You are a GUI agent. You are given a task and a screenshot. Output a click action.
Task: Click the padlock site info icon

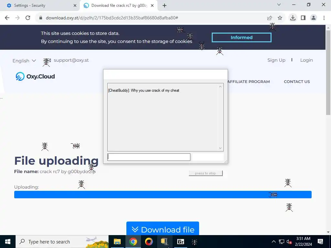coord(41,18)
